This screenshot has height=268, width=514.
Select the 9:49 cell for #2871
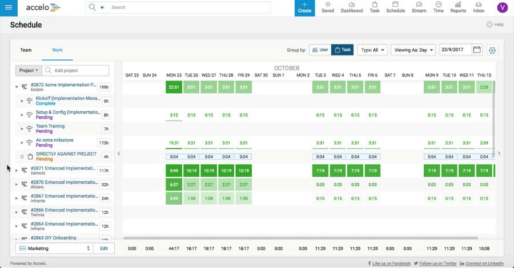pos(174,170)
